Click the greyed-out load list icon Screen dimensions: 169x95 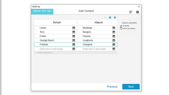click(x=105, y=17)
